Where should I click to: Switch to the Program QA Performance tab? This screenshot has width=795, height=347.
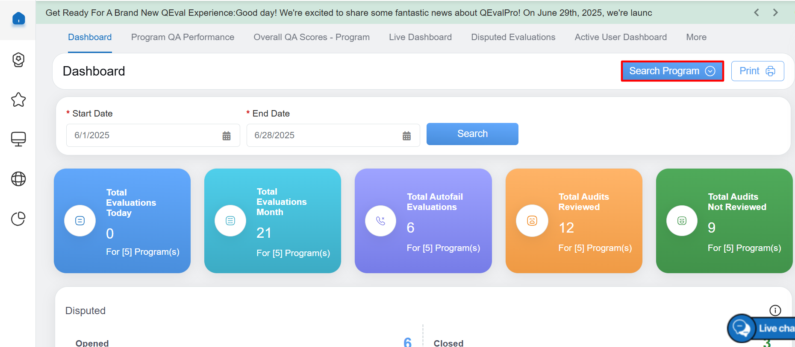[183, 37]
